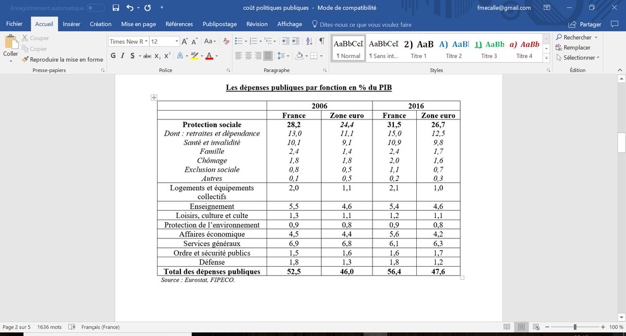The width and height of the screenshot is (626, 336).
Task: Align text left in Paragraphe group
Action: tap(238, 56)
